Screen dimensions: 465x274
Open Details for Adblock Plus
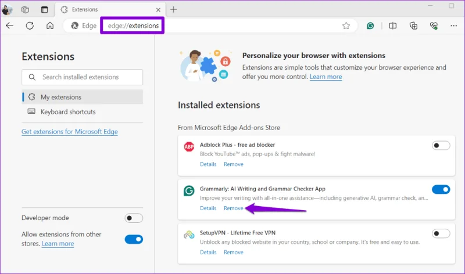(208, 164)
